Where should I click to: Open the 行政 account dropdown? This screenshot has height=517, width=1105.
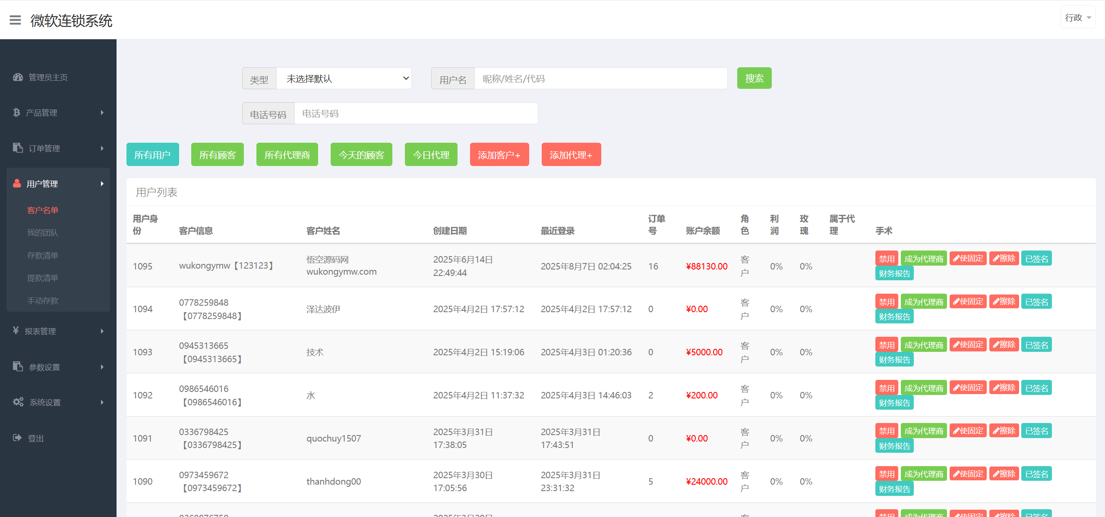1077,18
